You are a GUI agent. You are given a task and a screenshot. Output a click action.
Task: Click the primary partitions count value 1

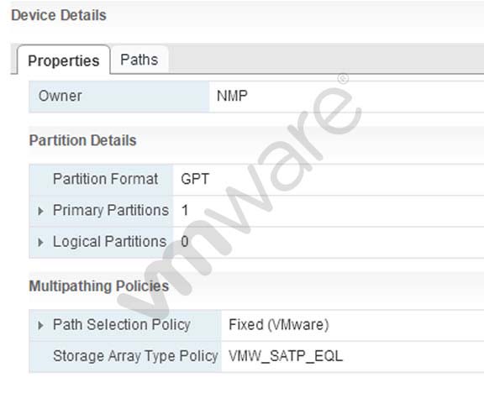185,210
